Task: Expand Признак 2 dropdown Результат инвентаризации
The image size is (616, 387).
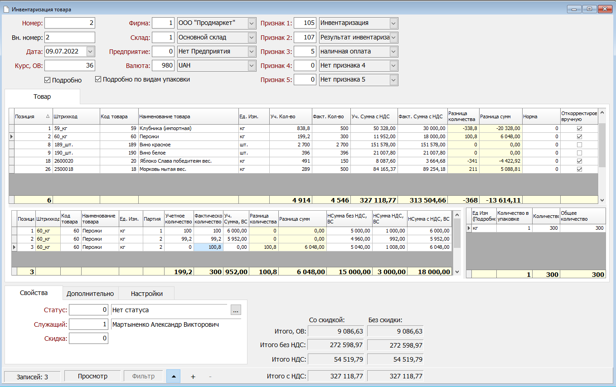Action: (x=393, y=37)
